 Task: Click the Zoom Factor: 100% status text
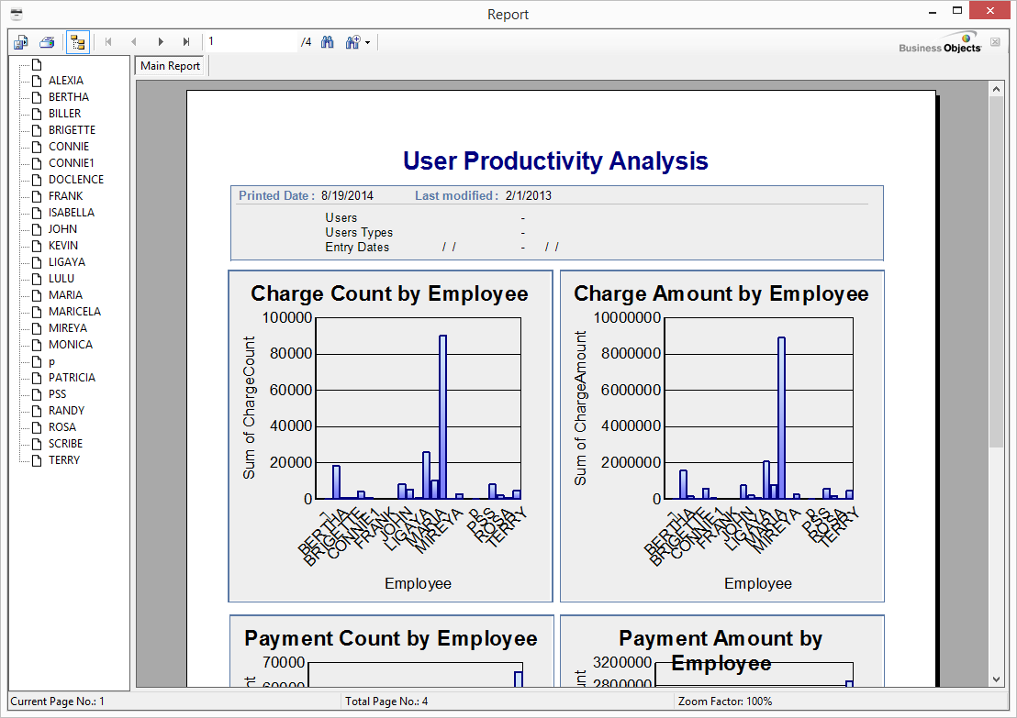[725, 701]
